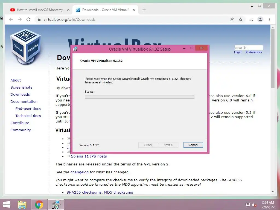Close the VirtualBox Setup dialog
The height and width of the screenshot is (210, 280).
coord(202,48)
